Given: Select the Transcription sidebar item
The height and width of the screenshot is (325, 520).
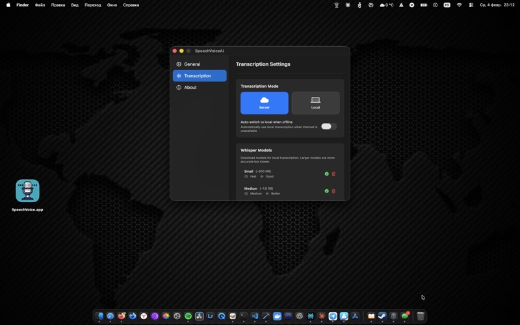Looking at the screenshot, I should tap(200, 75).
